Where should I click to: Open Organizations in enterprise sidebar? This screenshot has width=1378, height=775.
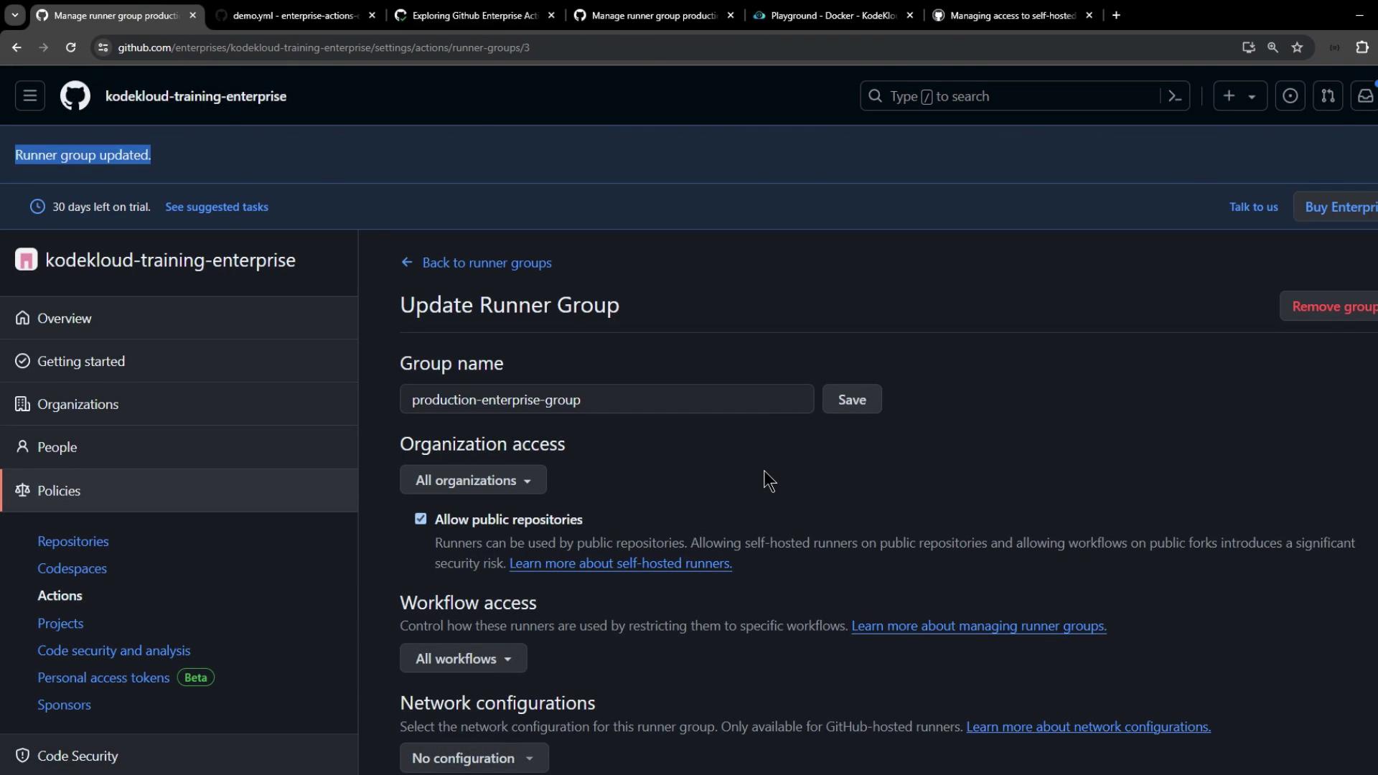pyautogui.click(x=78, y=404)
